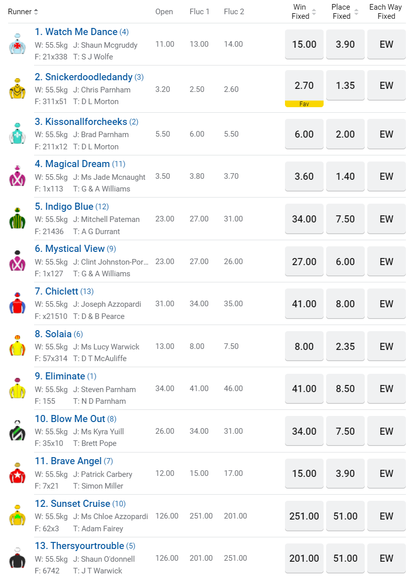
Task: Select Solaia win odds 8.00
Action: [x=304, y=346]
